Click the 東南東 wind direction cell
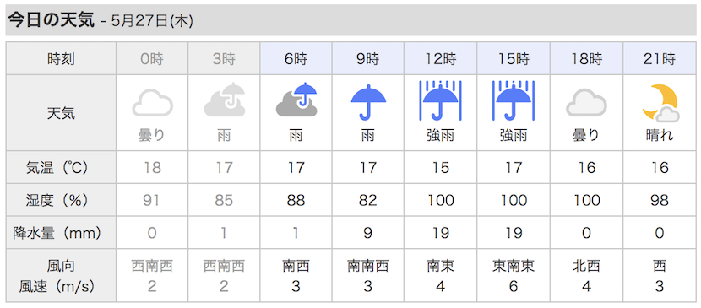Image resolution: width=701 pixels, height=308 pixels. tap(514, 267)
